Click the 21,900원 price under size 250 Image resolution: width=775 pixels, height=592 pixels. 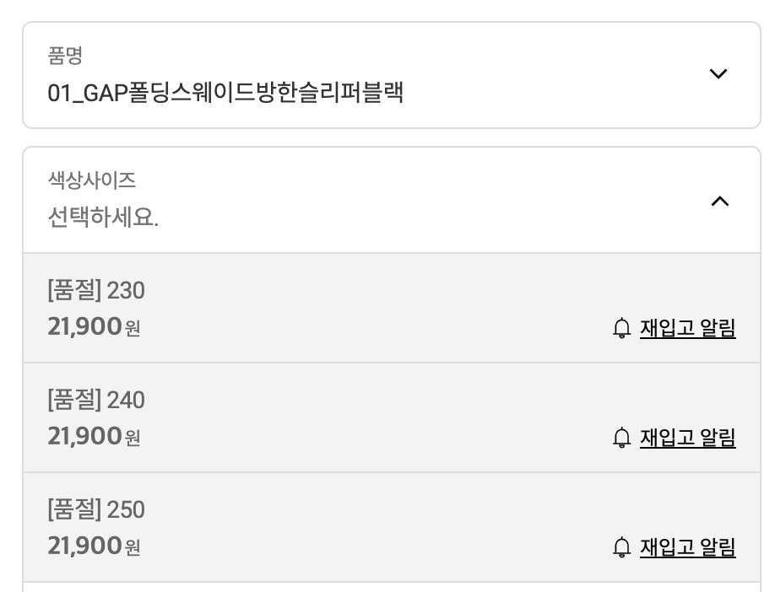[94, 546]
